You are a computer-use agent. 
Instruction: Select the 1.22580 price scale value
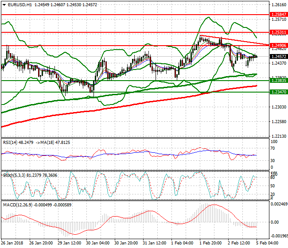[x=279, y=122]
